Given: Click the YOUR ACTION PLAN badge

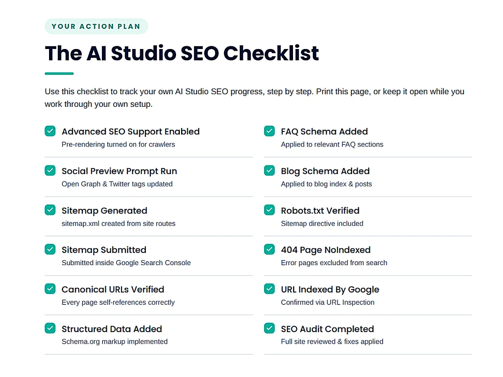Looking at the screenshot, I should pos(96,26).
